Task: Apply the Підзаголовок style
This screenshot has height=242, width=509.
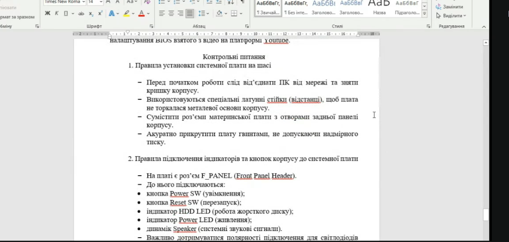Action: click(x=407, y=8)
